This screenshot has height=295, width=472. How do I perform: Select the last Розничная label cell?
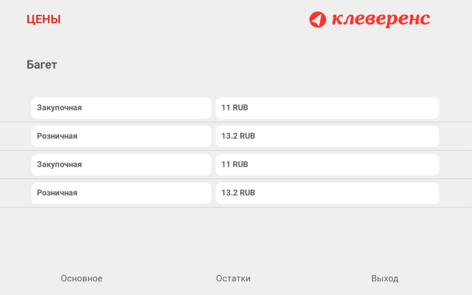coord(121,193)
